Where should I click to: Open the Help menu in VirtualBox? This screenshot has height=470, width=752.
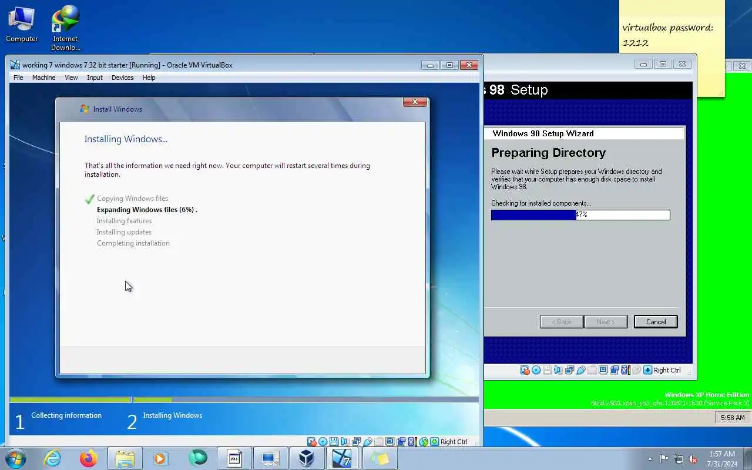149,78
